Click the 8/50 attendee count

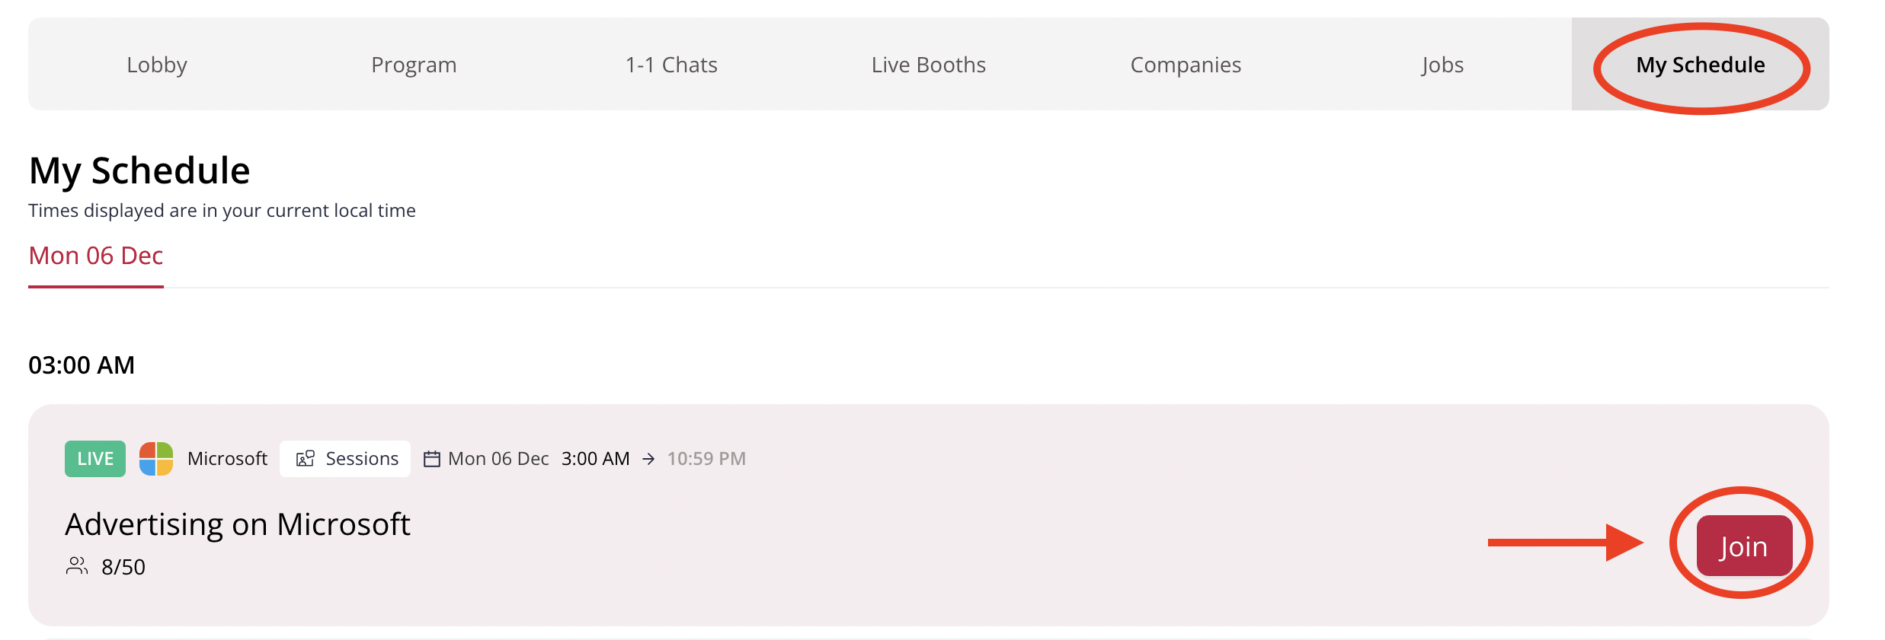(x=123, y=567)
